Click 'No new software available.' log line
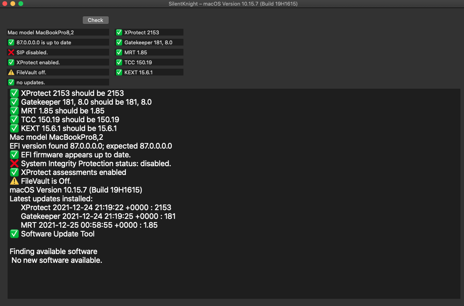The image size is (464, 306). click(57, 260)
